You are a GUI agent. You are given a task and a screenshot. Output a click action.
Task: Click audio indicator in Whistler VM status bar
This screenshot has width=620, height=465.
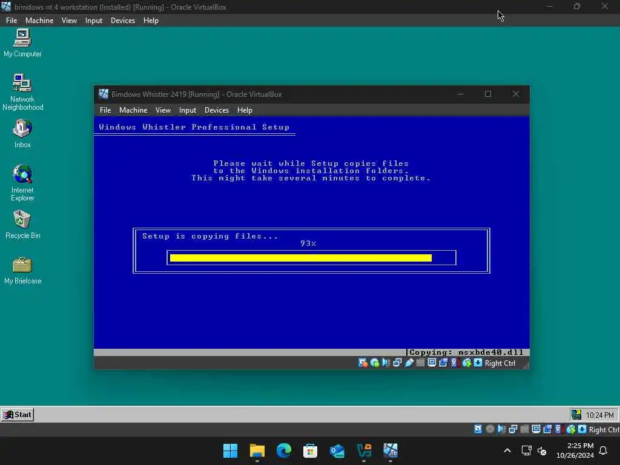coord(386,363)
